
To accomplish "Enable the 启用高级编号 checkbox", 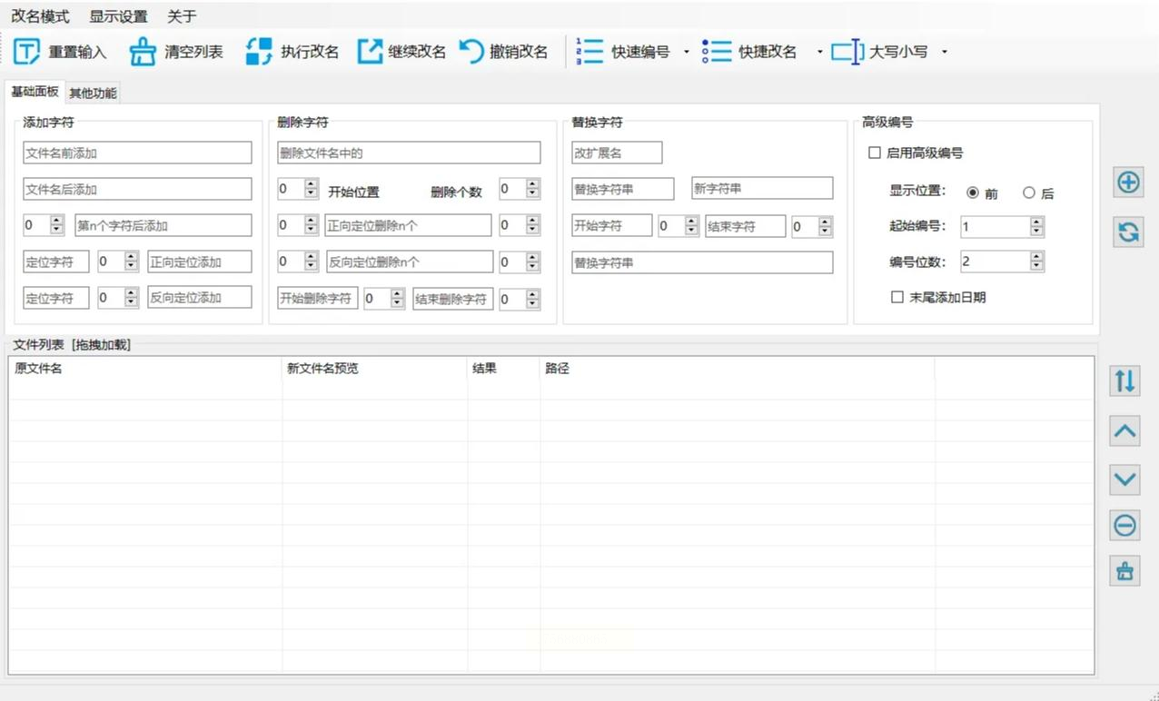I will (x=875, y=153).
